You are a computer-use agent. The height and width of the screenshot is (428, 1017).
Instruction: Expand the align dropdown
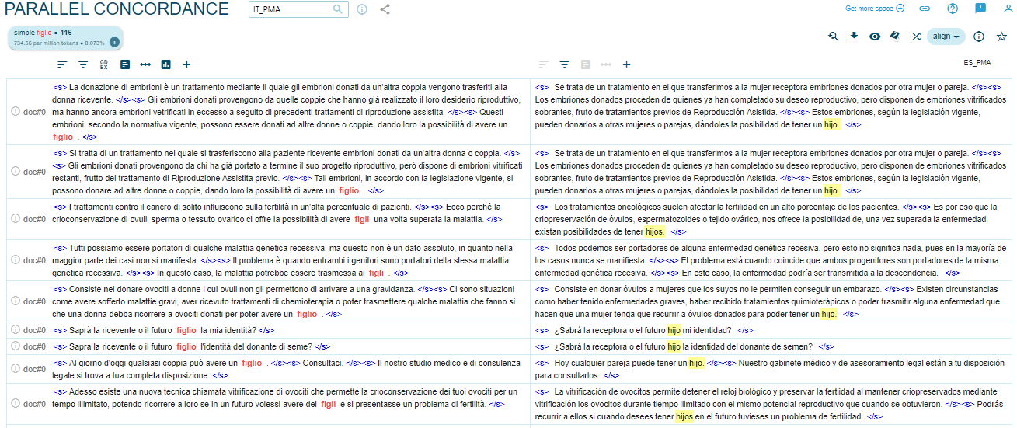pyautogui.click(x=946, y=37)
